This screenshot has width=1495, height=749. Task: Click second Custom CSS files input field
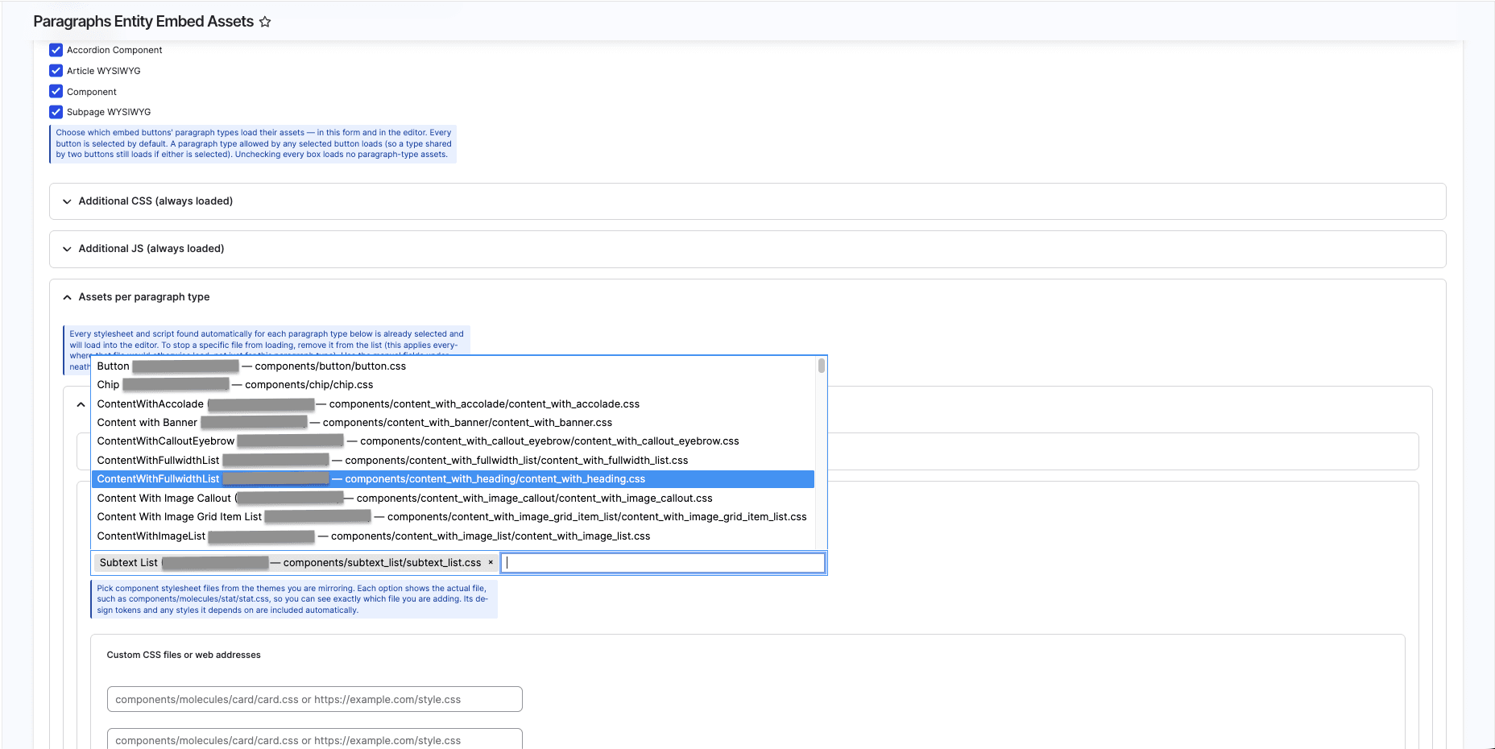pos(315,739)
